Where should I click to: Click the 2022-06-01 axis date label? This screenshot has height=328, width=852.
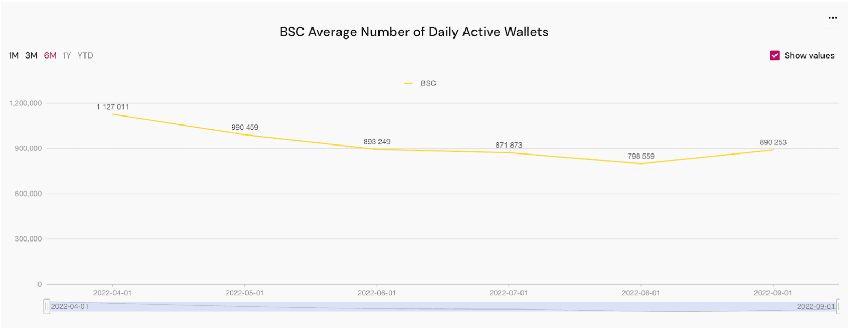[x=377, y=293]
